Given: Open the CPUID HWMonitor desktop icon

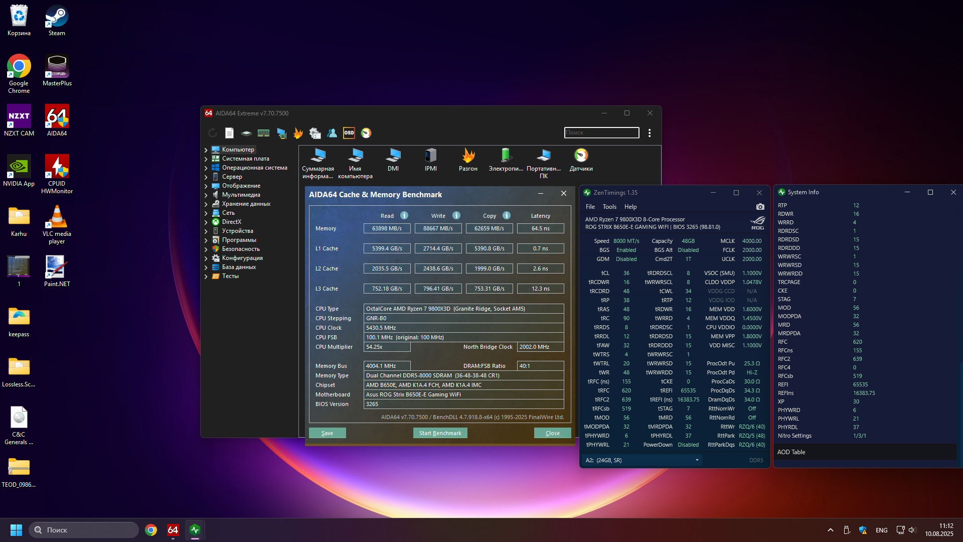Looking at the screenshot, I should point(57,174).
